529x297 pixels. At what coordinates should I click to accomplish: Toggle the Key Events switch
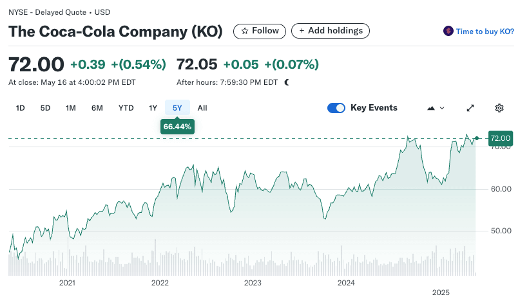[336, 108]
